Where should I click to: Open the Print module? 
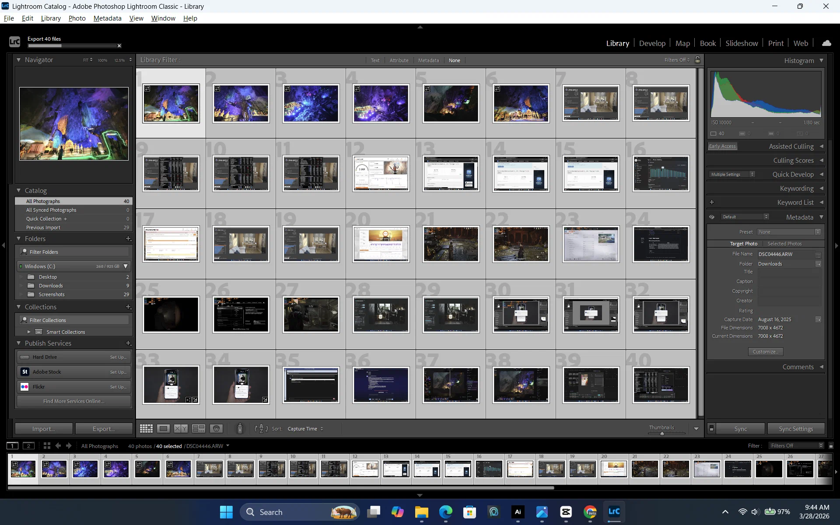point(776,43)
